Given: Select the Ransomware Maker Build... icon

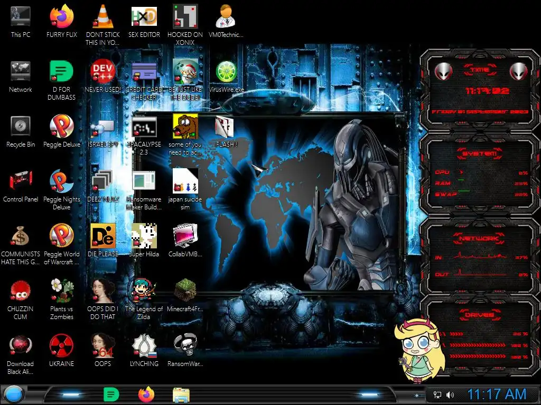Looking at the screenshot, I should click(x=144, y=190).
